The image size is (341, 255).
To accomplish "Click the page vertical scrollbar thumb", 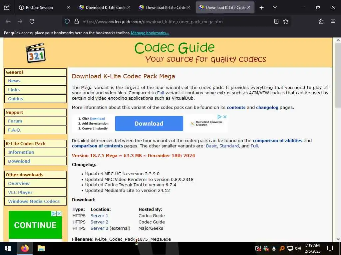I will click(338, 75).
